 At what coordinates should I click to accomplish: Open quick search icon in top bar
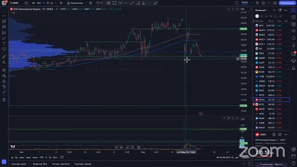(x=257, y=3)
